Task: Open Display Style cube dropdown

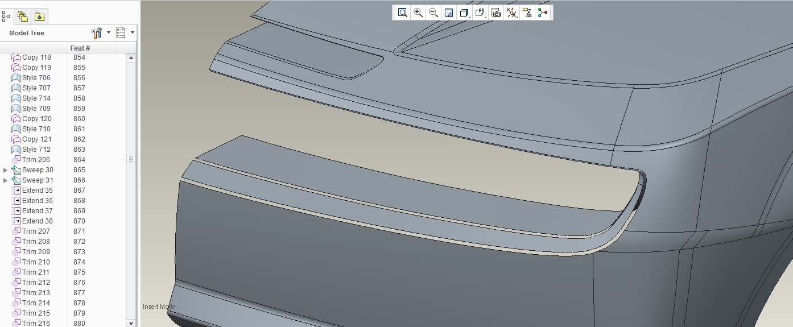Action: [464, 13]
